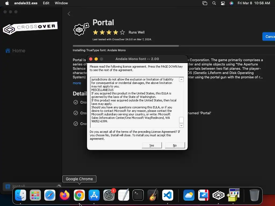Open Spotlight search in menu bar
The image size is (275, 206).
pyautogui.click(x=214, y=3)
